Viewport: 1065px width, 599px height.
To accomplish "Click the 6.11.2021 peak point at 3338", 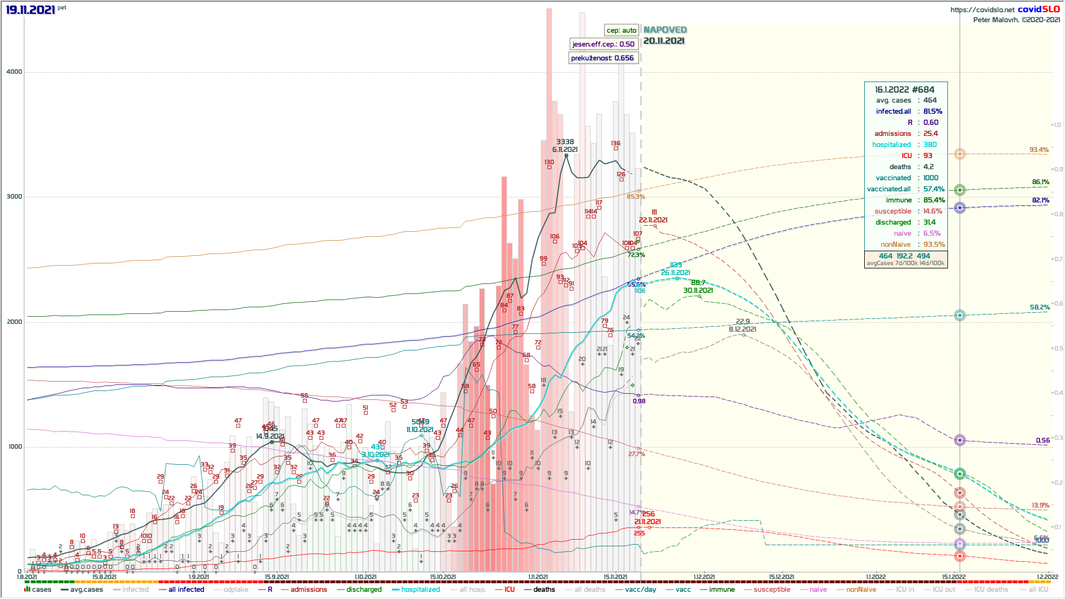I will click(x=566, y=156).
